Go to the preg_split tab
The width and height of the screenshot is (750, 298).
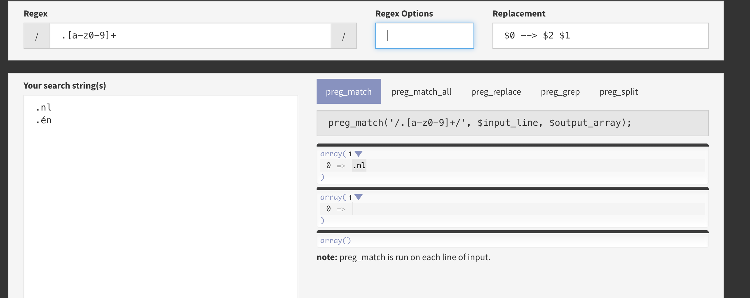[x=618, y=92]
